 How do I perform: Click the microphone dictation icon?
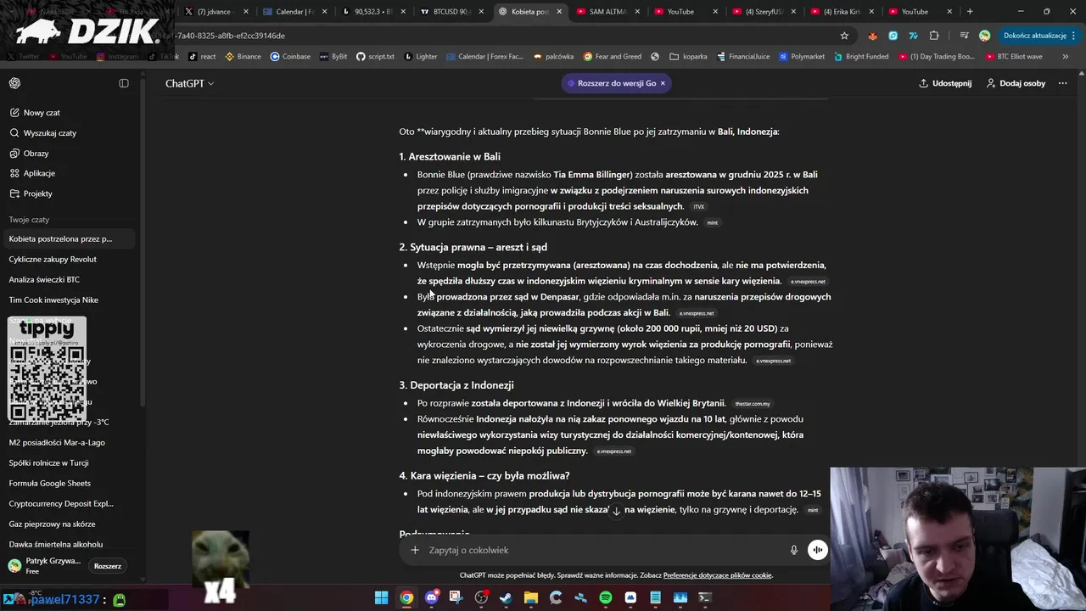pyautogui.click(x=794, y=550)
